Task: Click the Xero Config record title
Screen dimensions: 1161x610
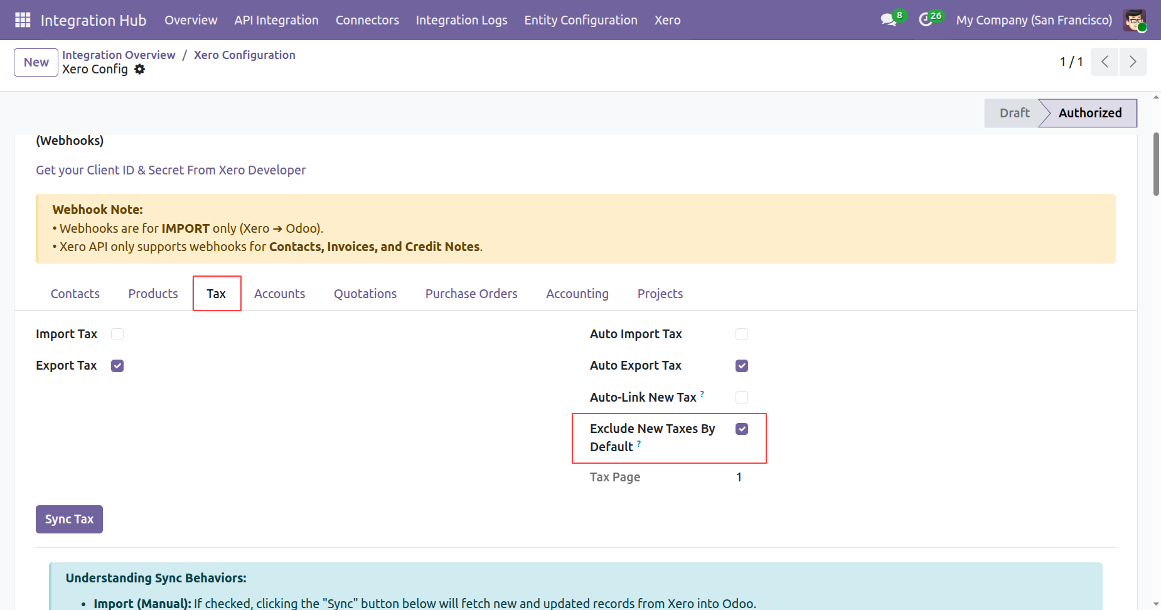Action: click(95, 69)
